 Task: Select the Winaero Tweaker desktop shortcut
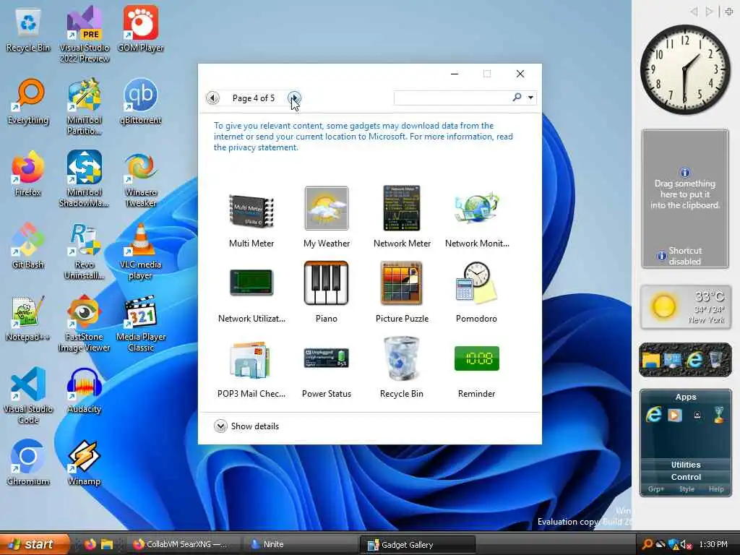[141, 179]
